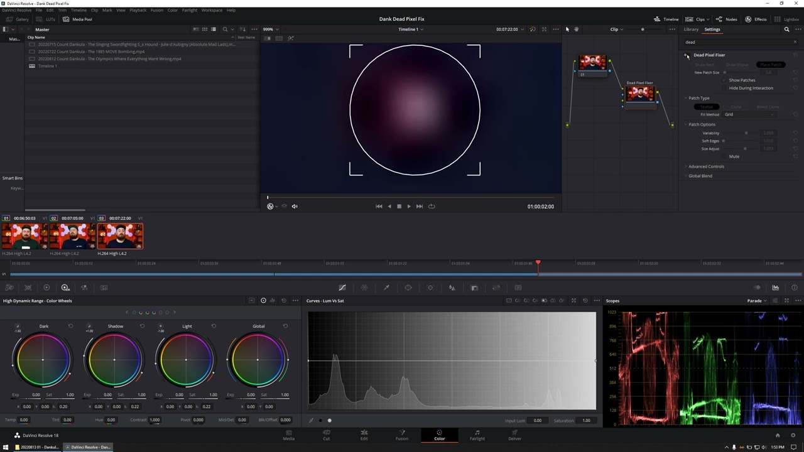This screenshot has width=804, height=452.
Task: Open the File menu
Action: pos(39,10)
